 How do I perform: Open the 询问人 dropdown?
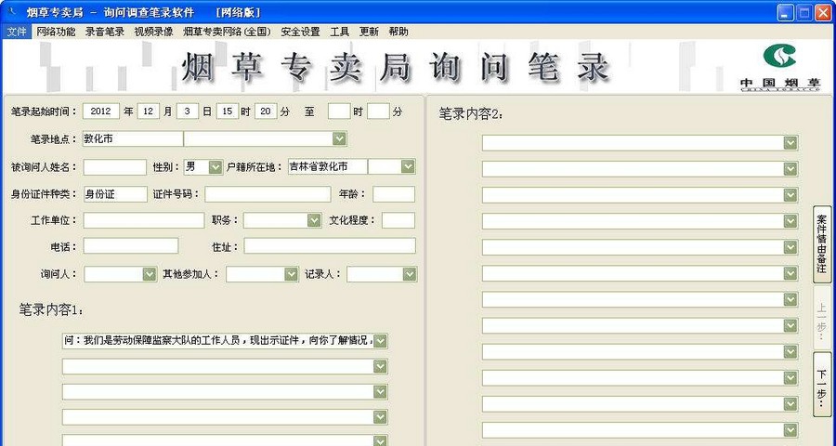coord(120,274)
